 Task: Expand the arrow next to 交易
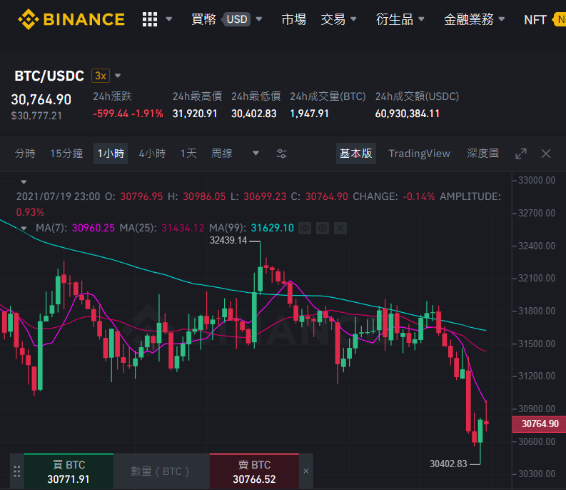[353, 19]
